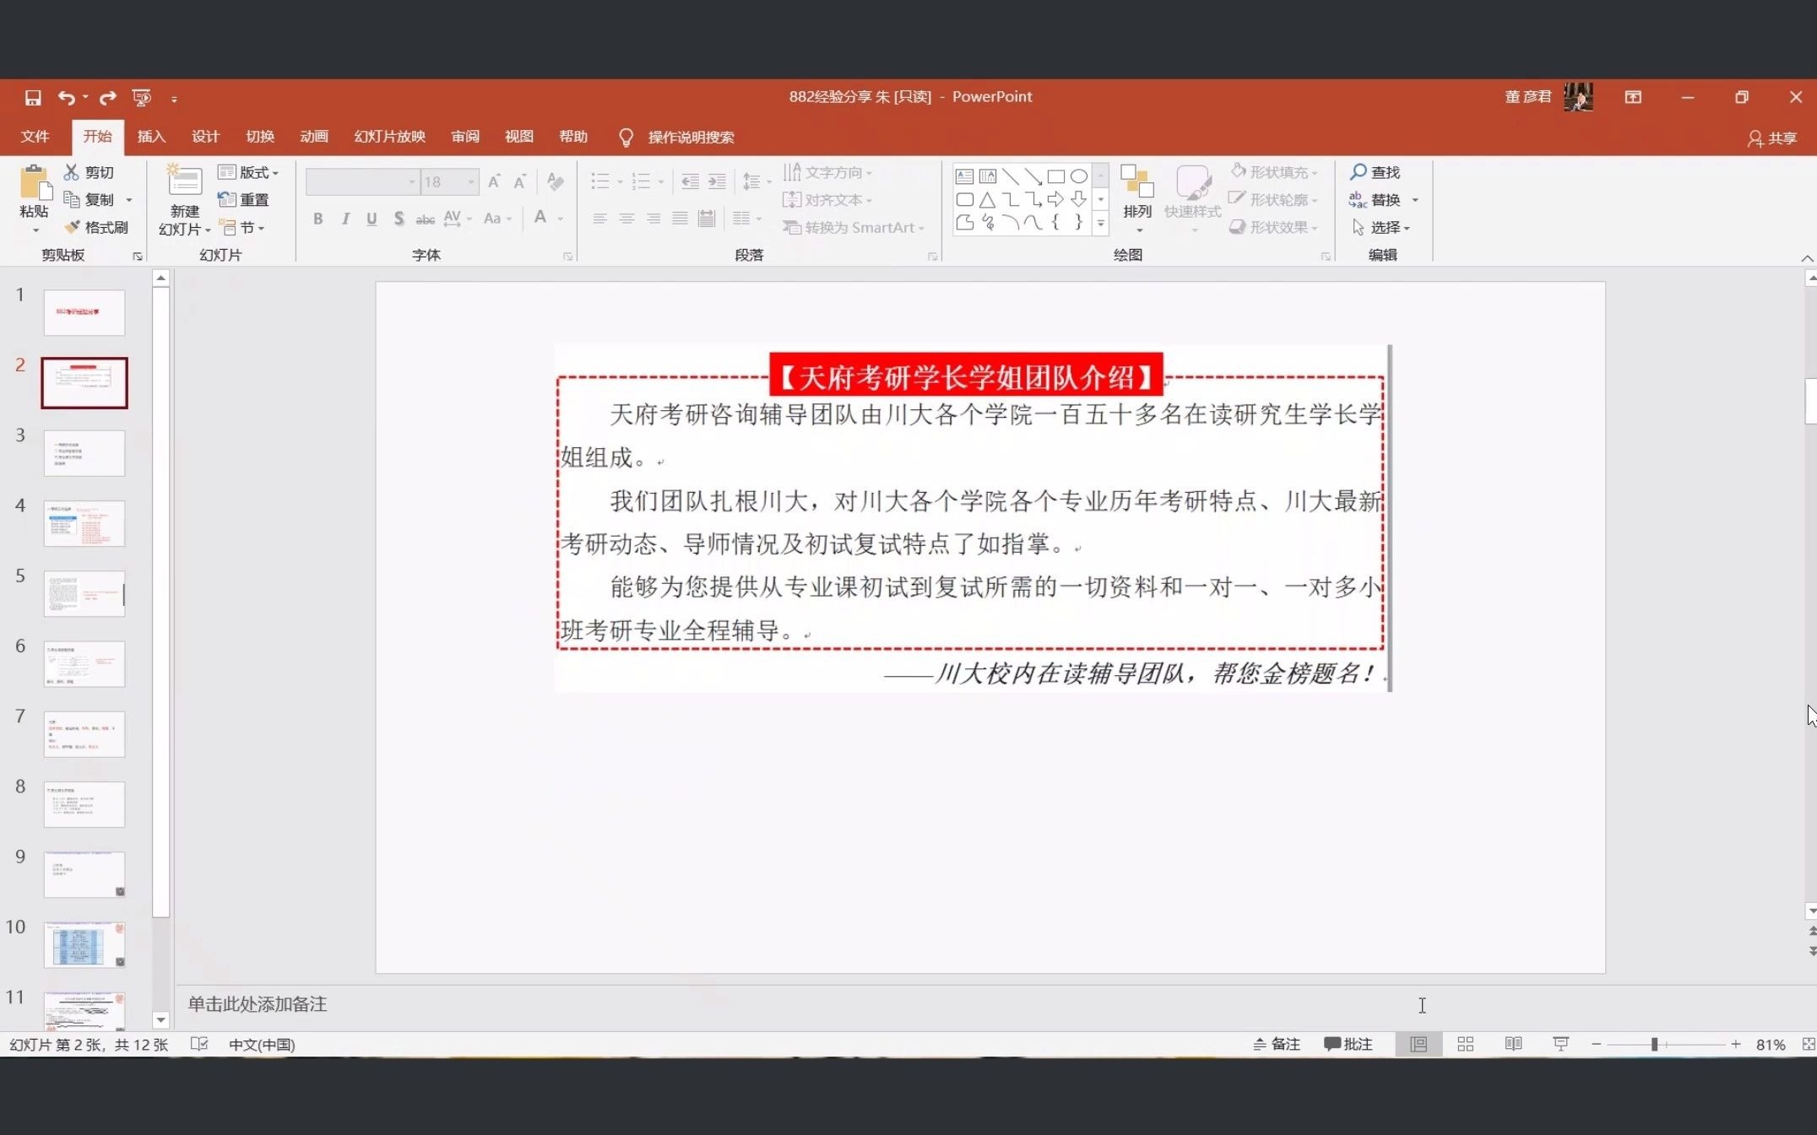Image resolution: width=1817 pixels, height=1135 pixels.
Task: Start Slide Show icon in status bar
Action: pos(1560,1045)
